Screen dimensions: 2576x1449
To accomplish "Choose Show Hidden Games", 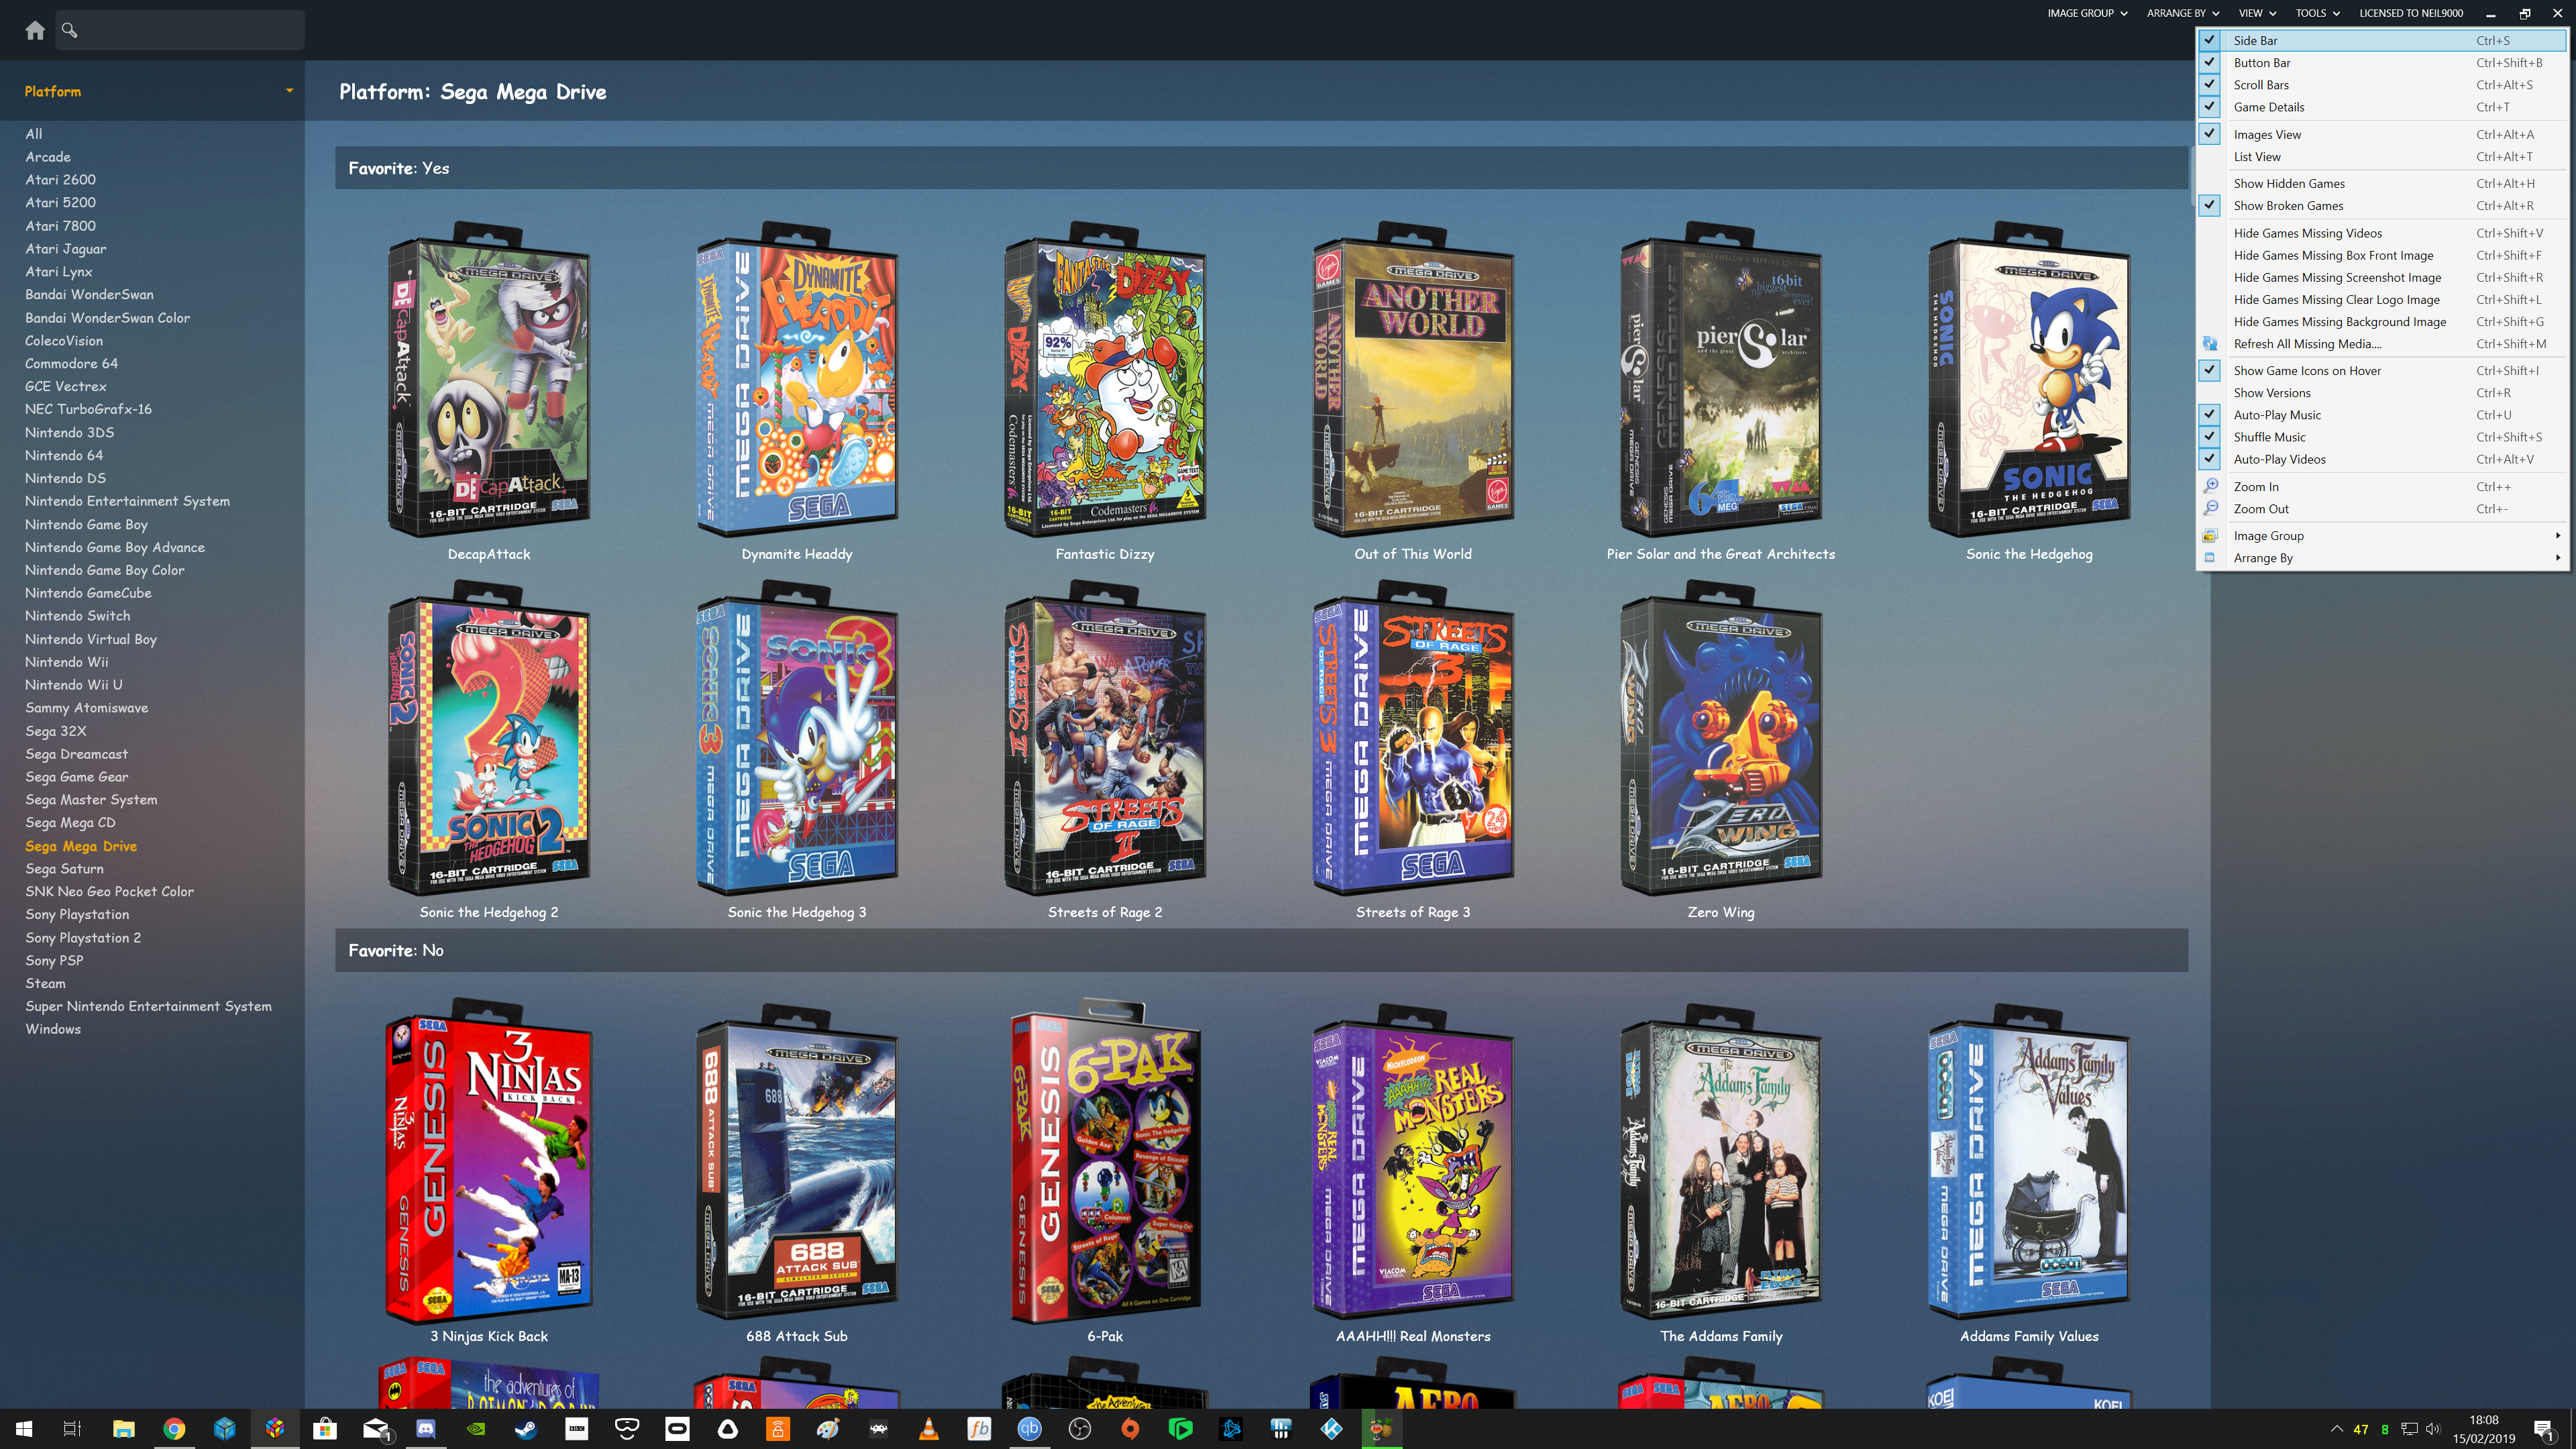I will 2382,183.
